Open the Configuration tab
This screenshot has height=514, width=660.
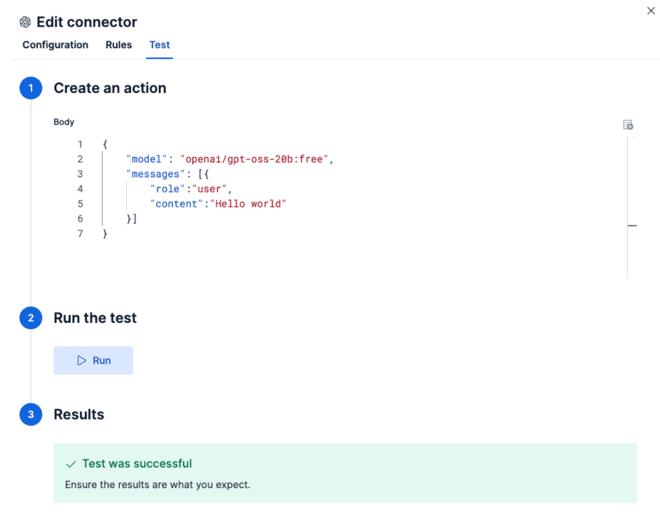click(x=55, y=45)
